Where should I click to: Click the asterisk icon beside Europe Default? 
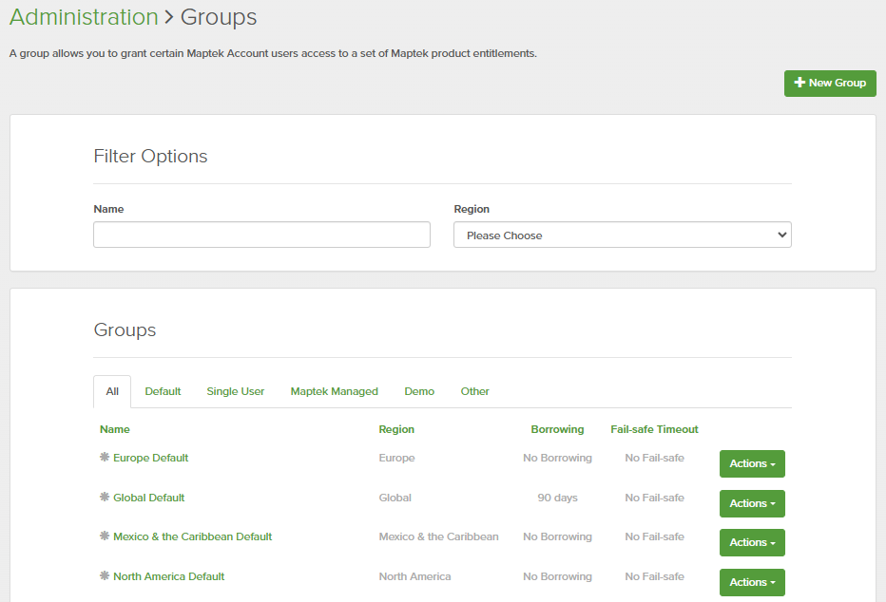[x=105, y=457]
